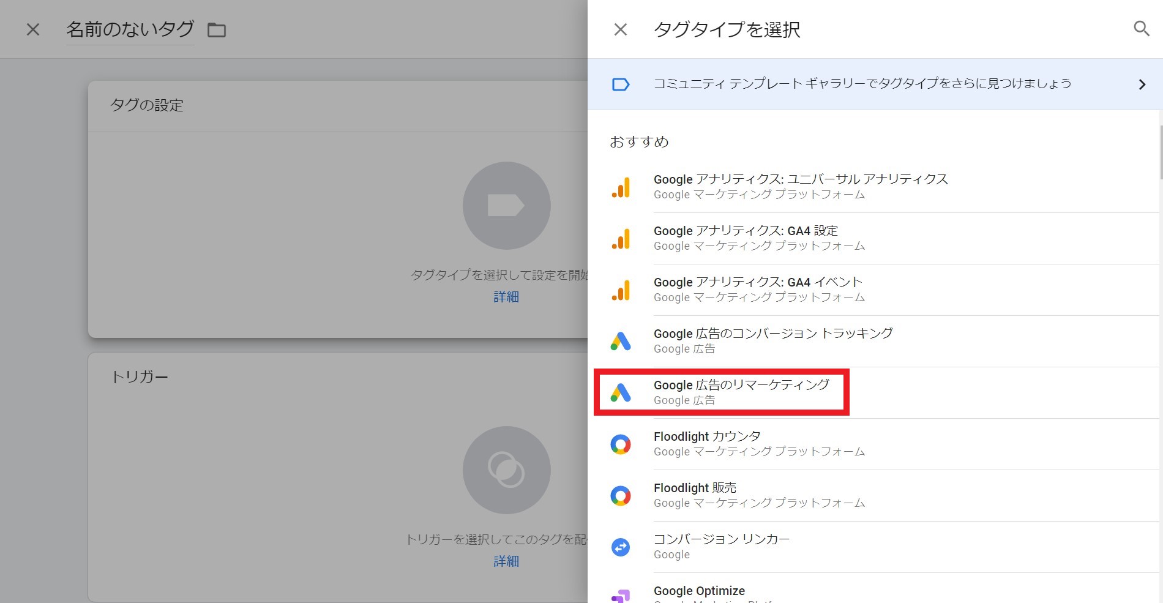Expand Community Template Gallery chevron
1163x603 pixels.
tap(1142, 84)
